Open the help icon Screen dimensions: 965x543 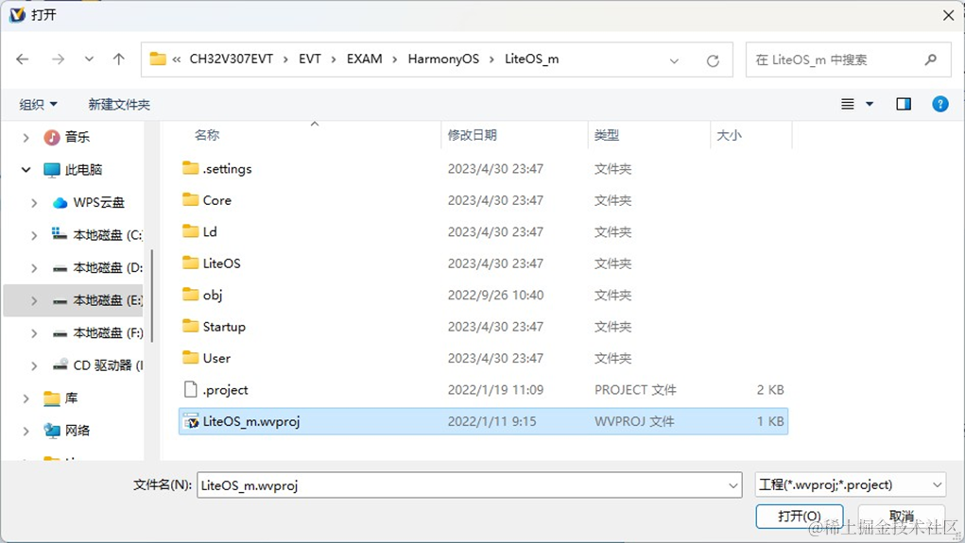pyautogui.click(x=939, y=104)
